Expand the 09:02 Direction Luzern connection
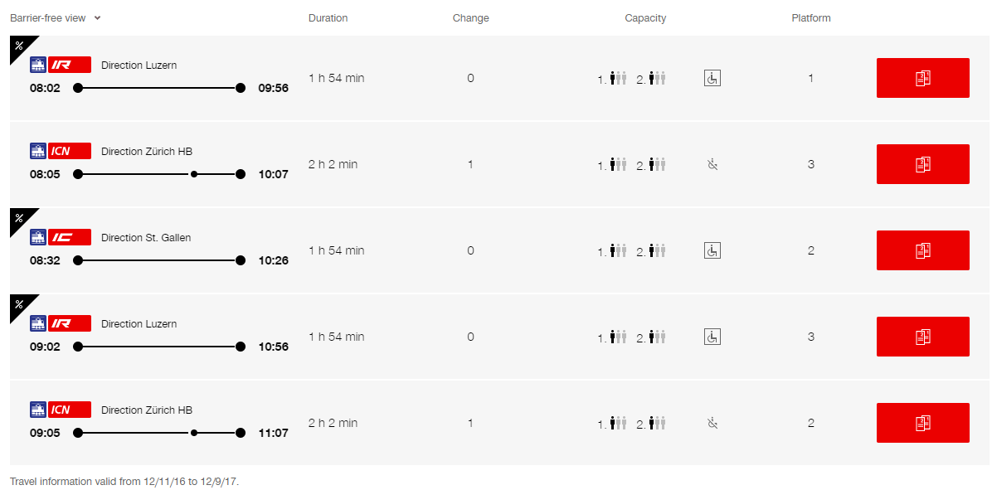The width and height of the screenshot is (992, 490). (500, 337)
